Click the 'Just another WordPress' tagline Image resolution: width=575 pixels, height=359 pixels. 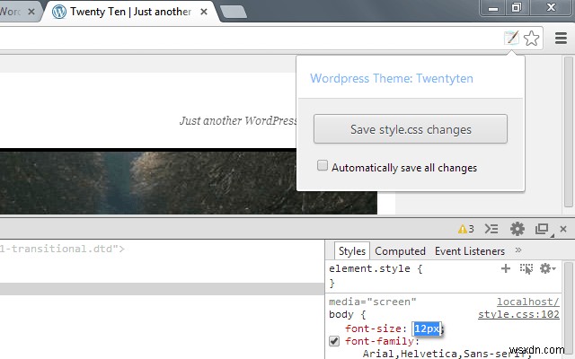238,120
